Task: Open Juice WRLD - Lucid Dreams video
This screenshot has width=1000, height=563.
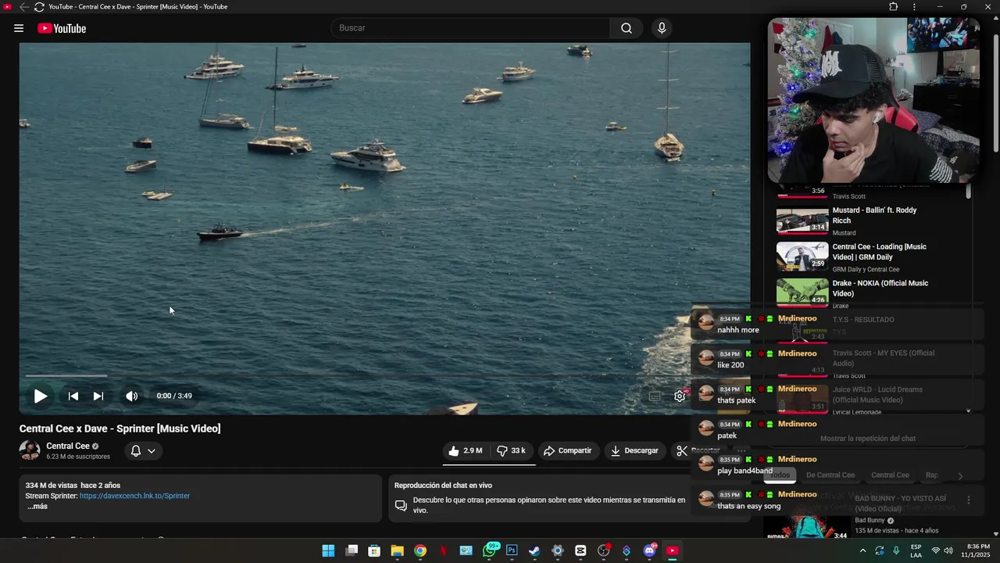Action: pyautogui.click(x=877, y=395)
